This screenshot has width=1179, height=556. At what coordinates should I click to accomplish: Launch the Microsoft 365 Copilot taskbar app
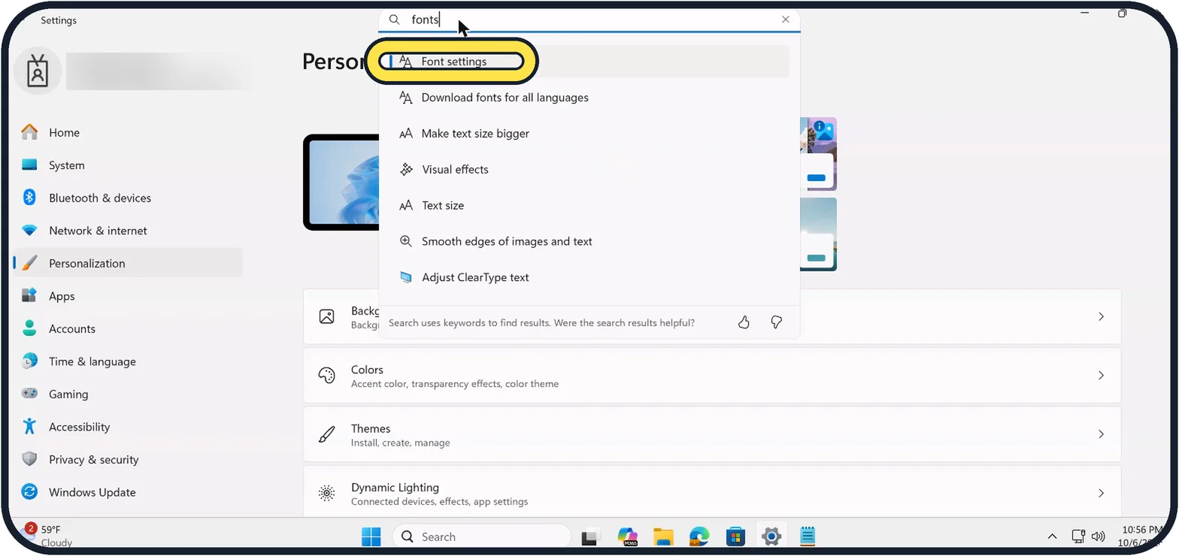click(x=627, y=536)
